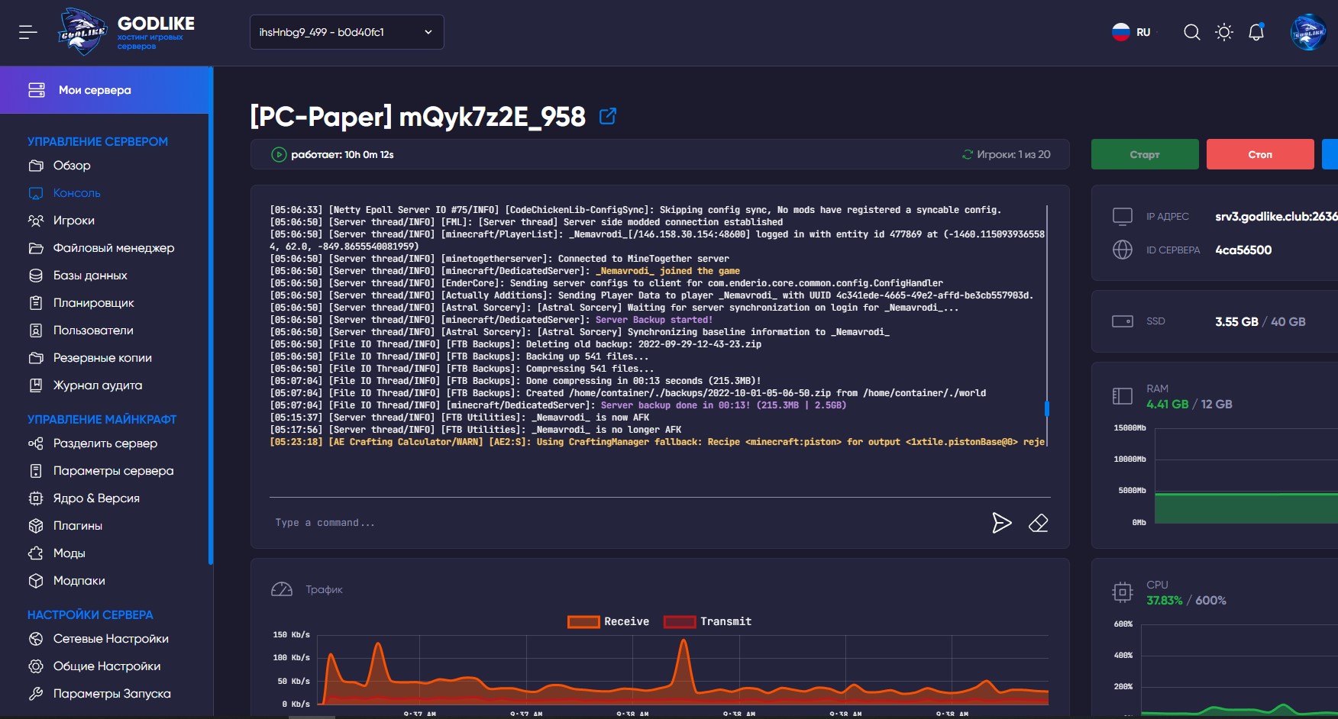Open the server selector dropdown ihsHnbg9_499

click(x=347, y=32)
